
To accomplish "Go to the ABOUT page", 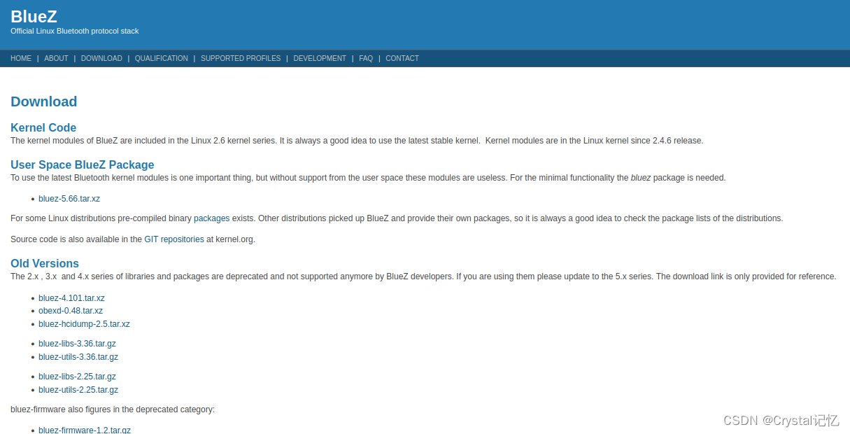I will tap(56, 58).
